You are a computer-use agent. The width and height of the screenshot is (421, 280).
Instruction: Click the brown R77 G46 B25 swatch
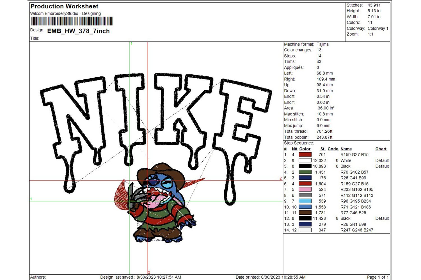point(305,213)
